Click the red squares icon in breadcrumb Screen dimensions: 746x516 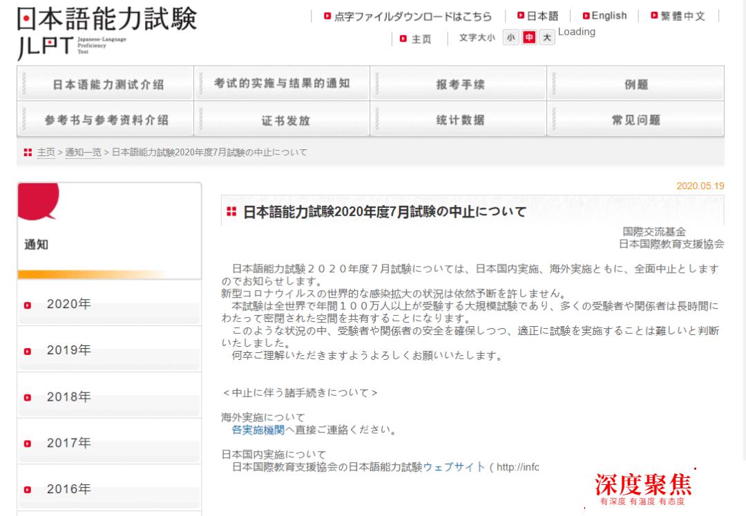tap(28, 152)
